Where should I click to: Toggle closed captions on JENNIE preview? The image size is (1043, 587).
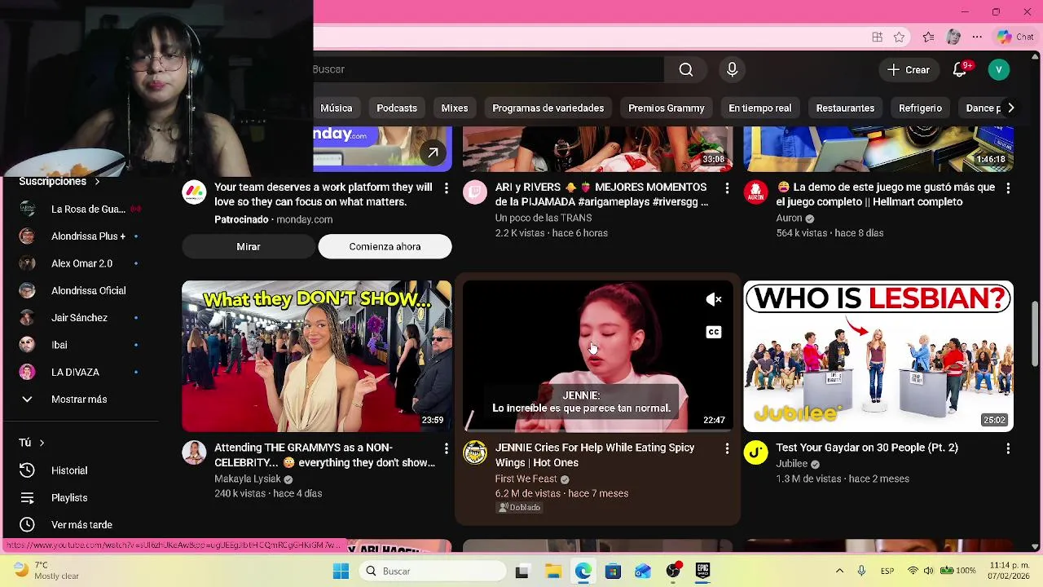713,332
